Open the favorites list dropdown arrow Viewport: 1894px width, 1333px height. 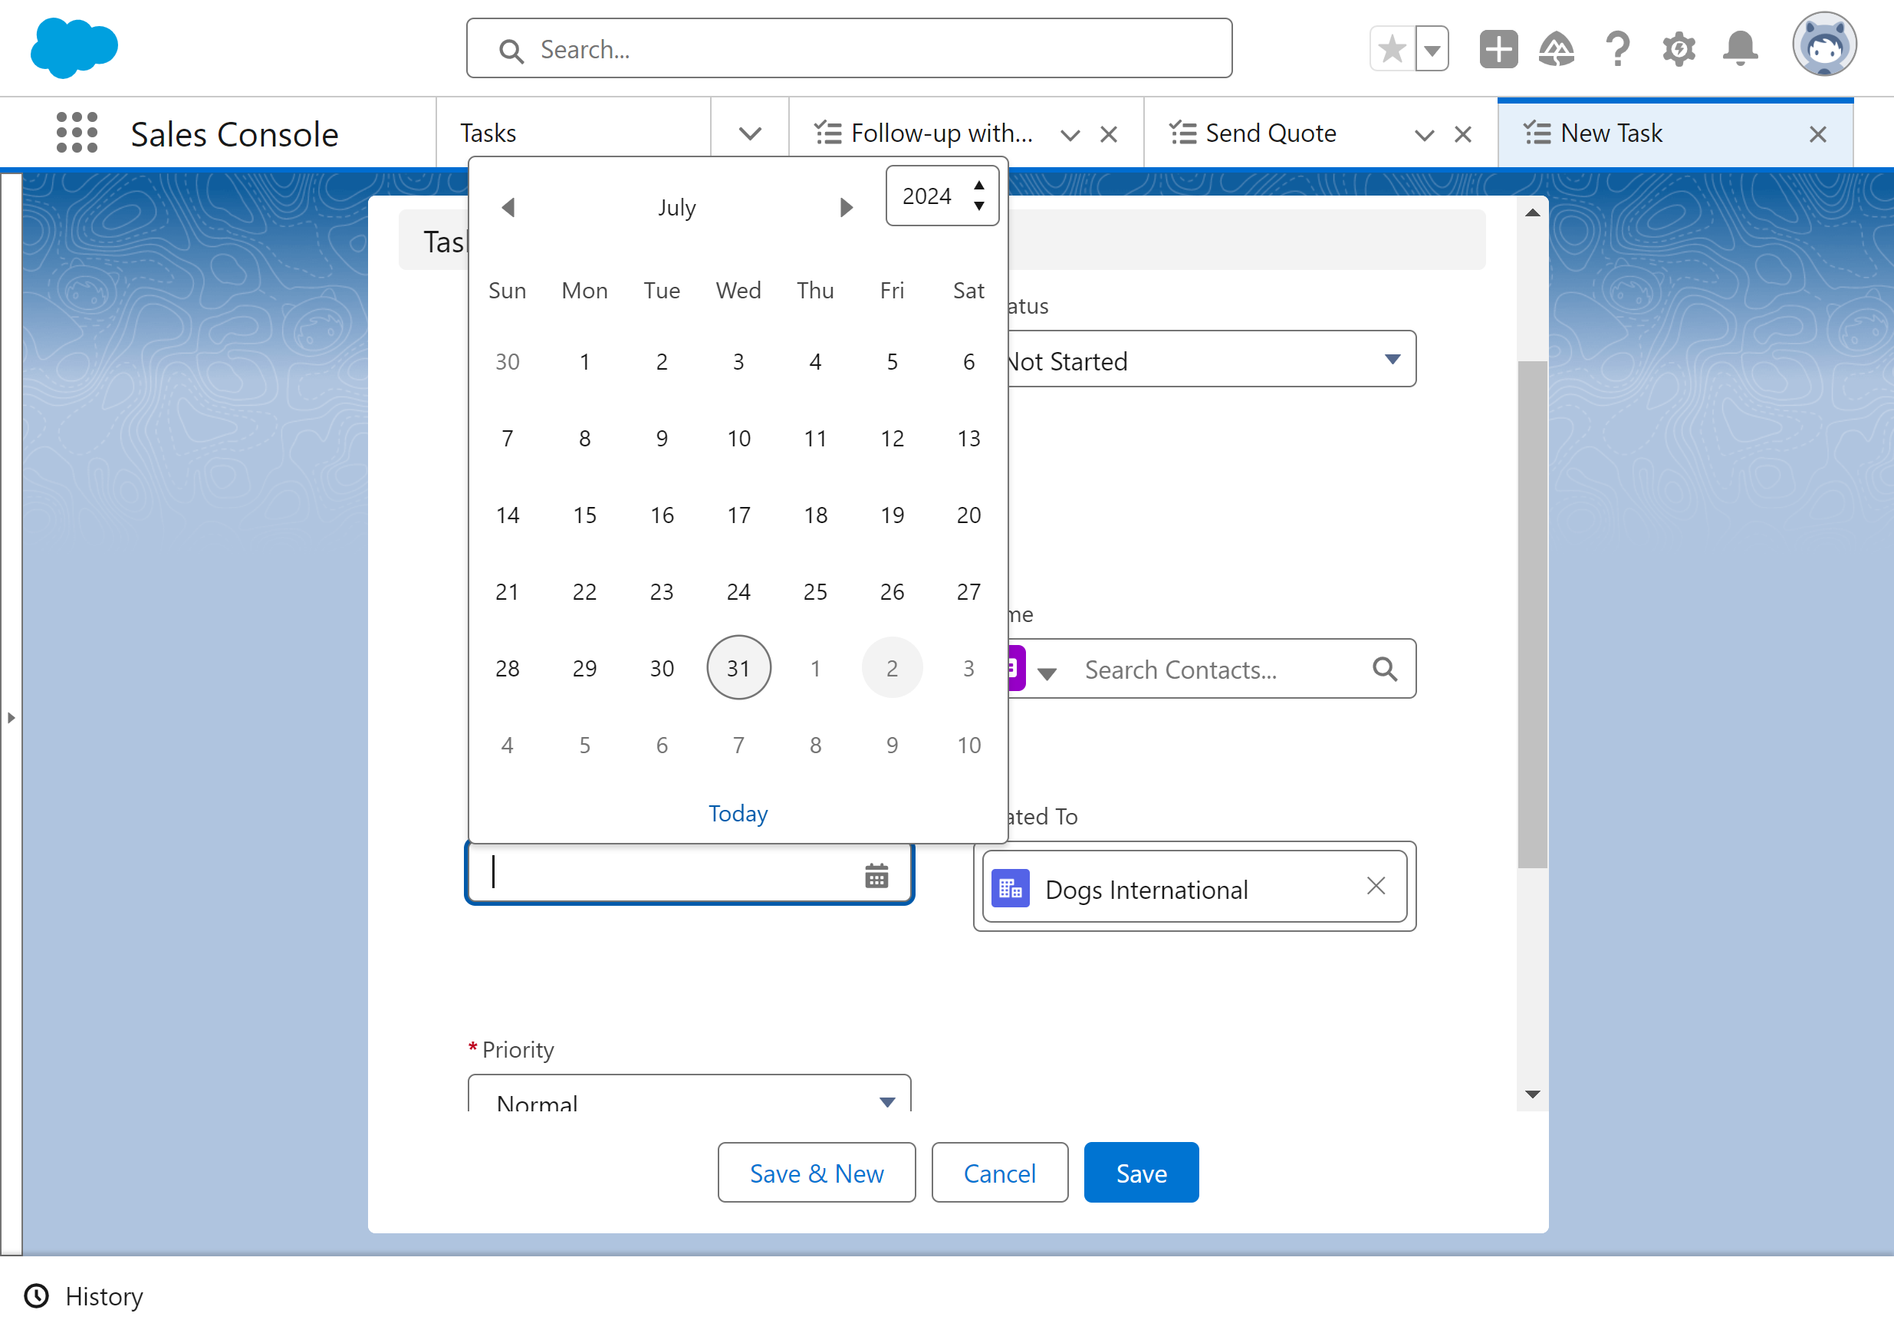[1432, 48]
